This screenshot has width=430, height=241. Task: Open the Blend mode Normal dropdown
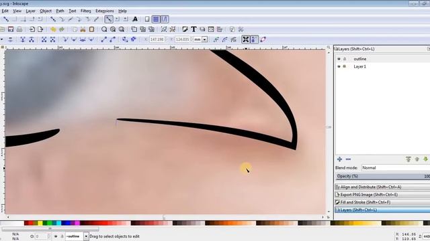pyautogui.click(x=396, y=168)
